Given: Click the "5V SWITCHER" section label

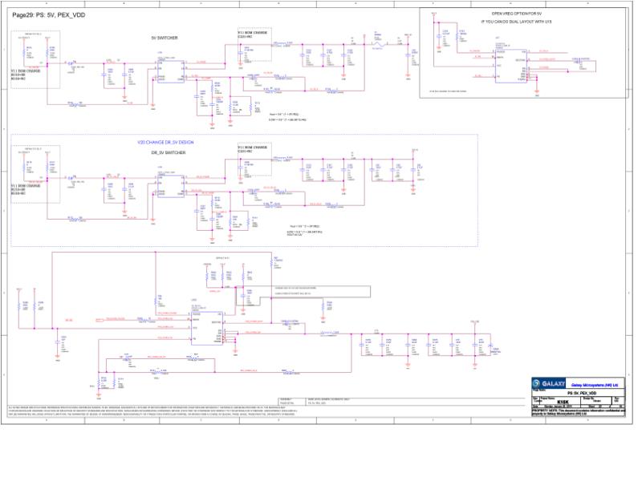Looking at the screenshot, I should (x=165, y=38).
